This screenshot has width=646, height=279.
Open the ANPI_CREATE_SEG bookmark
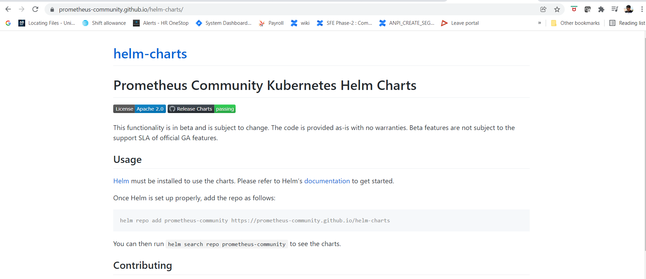tap(407, 23)
